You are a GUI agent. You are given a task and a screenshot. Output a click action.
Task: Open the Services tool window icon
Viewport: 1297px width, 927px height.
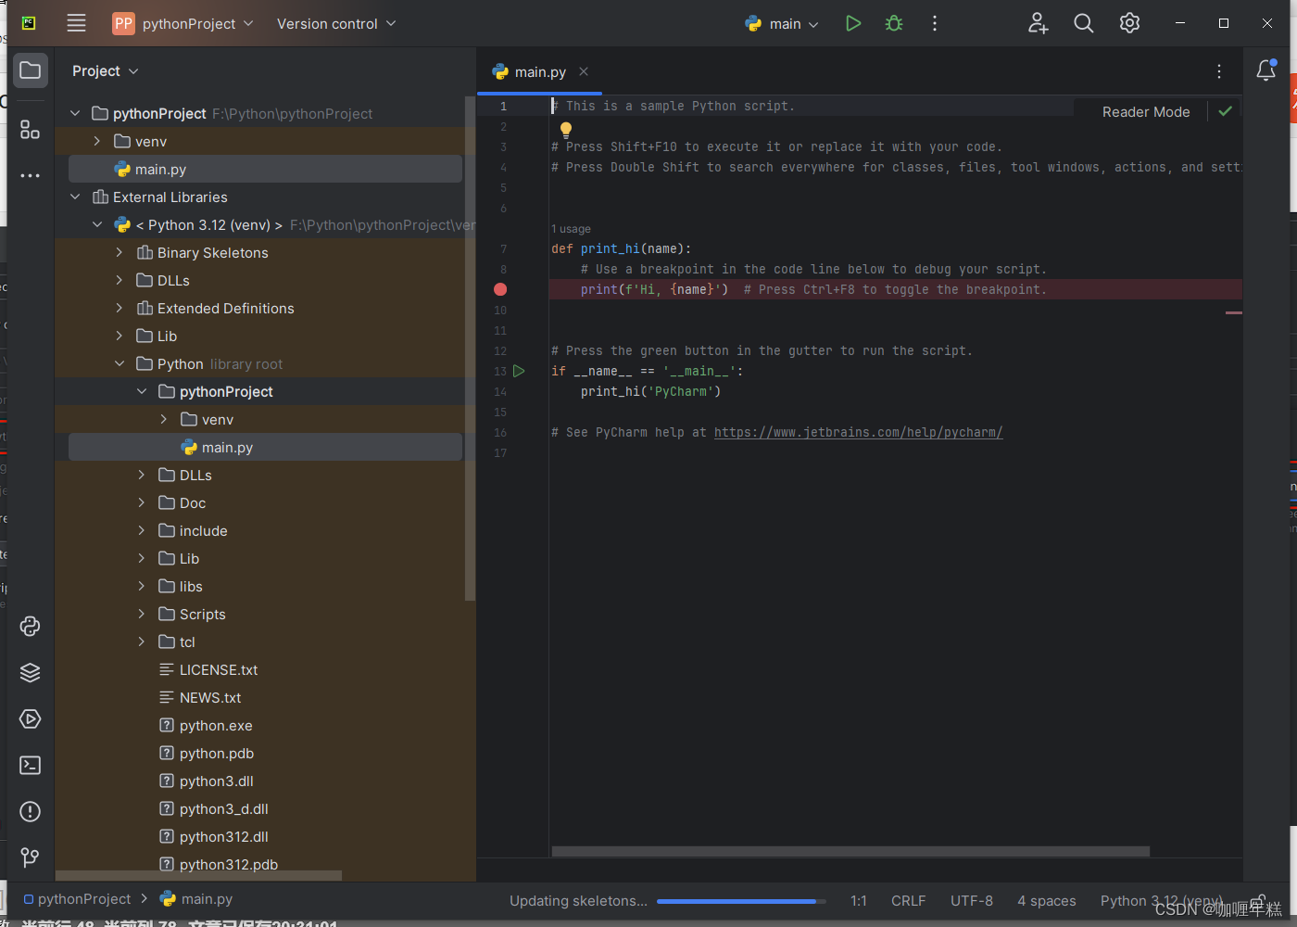31,719
